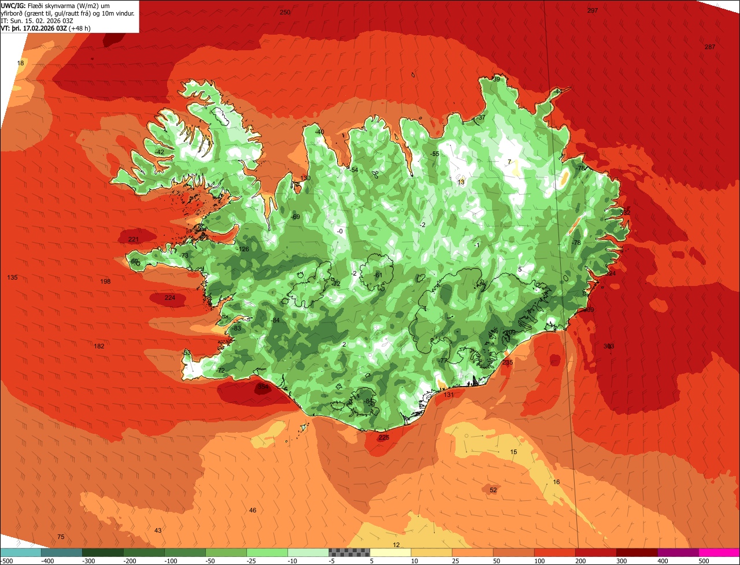
Task: Click the '-83' value on the land
Action: coord(236,328)
